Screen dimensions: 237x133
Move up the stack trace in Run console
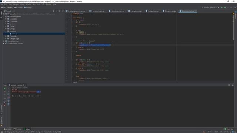(x=9, y=88)
